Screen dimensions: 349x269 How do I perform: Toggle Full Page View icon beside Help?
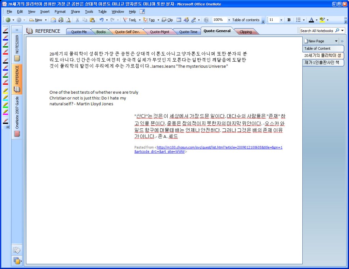(142, 12)
